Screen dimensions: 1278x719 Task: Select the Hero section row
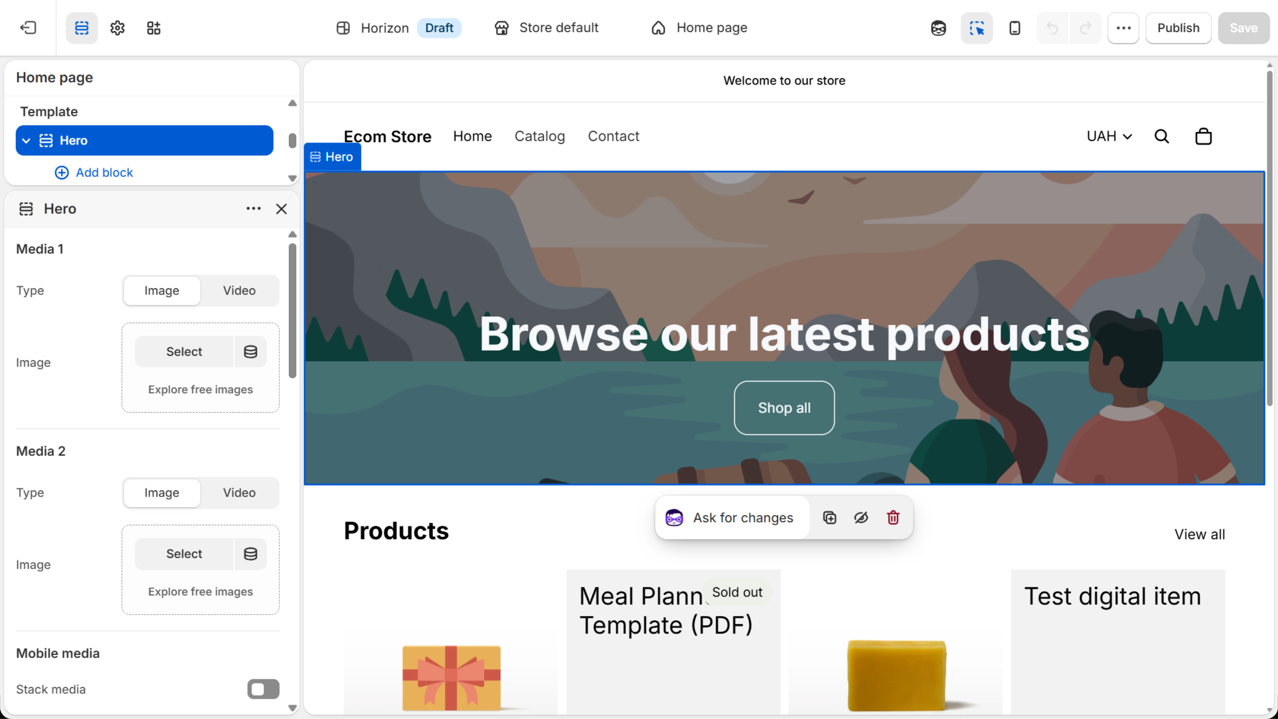(x=144, y=141)
